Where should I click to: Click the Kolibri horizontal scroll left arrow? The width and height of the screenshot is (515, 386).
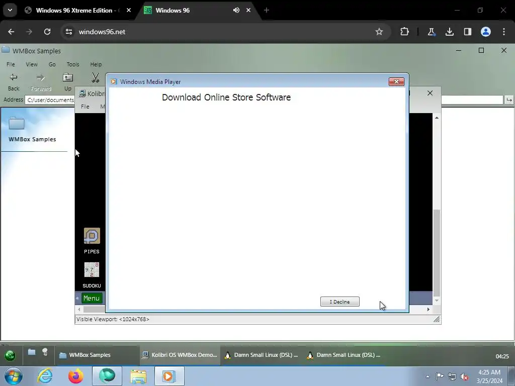click(x=79, y=309)
